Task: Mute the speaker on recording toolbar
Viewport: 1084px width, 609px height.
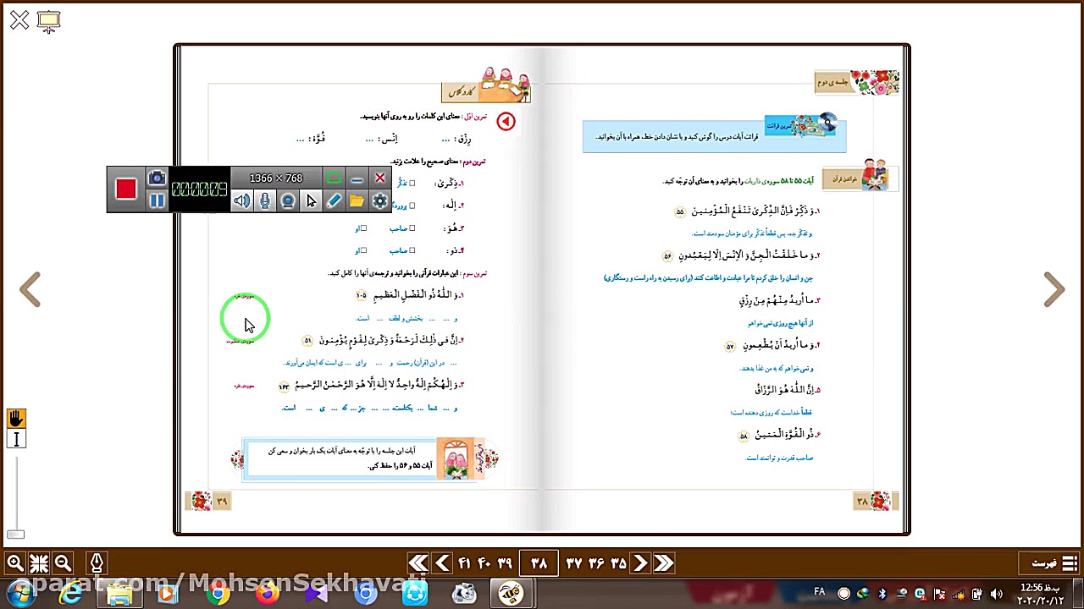Action: [x=241, y=200]
